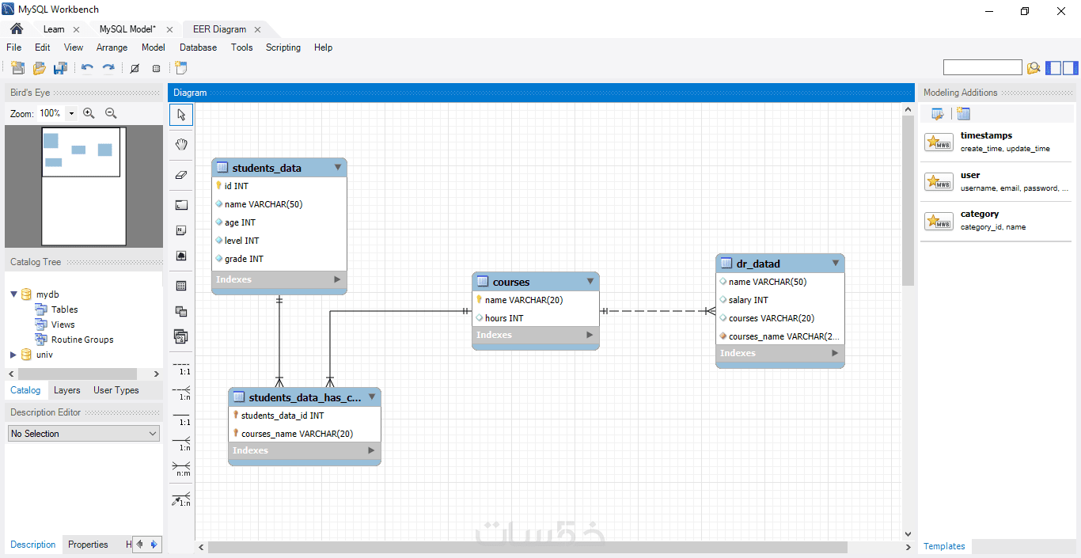Expand the univ schema tree node

[13, 355]
